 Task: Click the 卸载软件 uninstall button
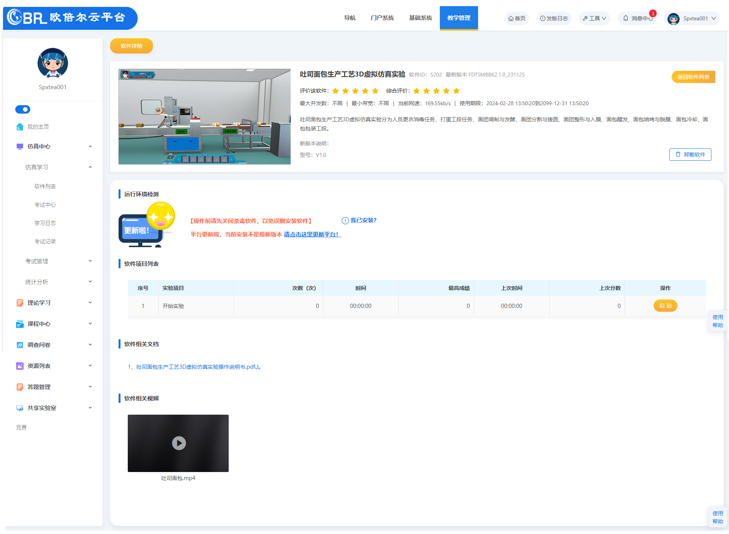(x=690, y=155)
